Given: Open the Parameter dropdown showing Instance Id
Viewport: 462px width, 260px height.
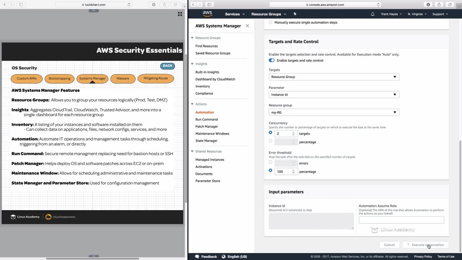Looking at the screenshot, I should pyautogui.click(x=334, y=95).
